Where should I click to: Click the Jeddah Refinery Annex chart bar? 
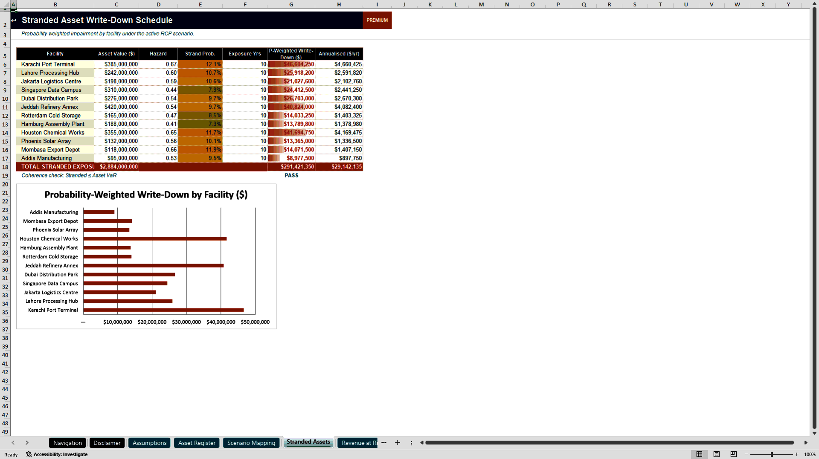point(154,266)
